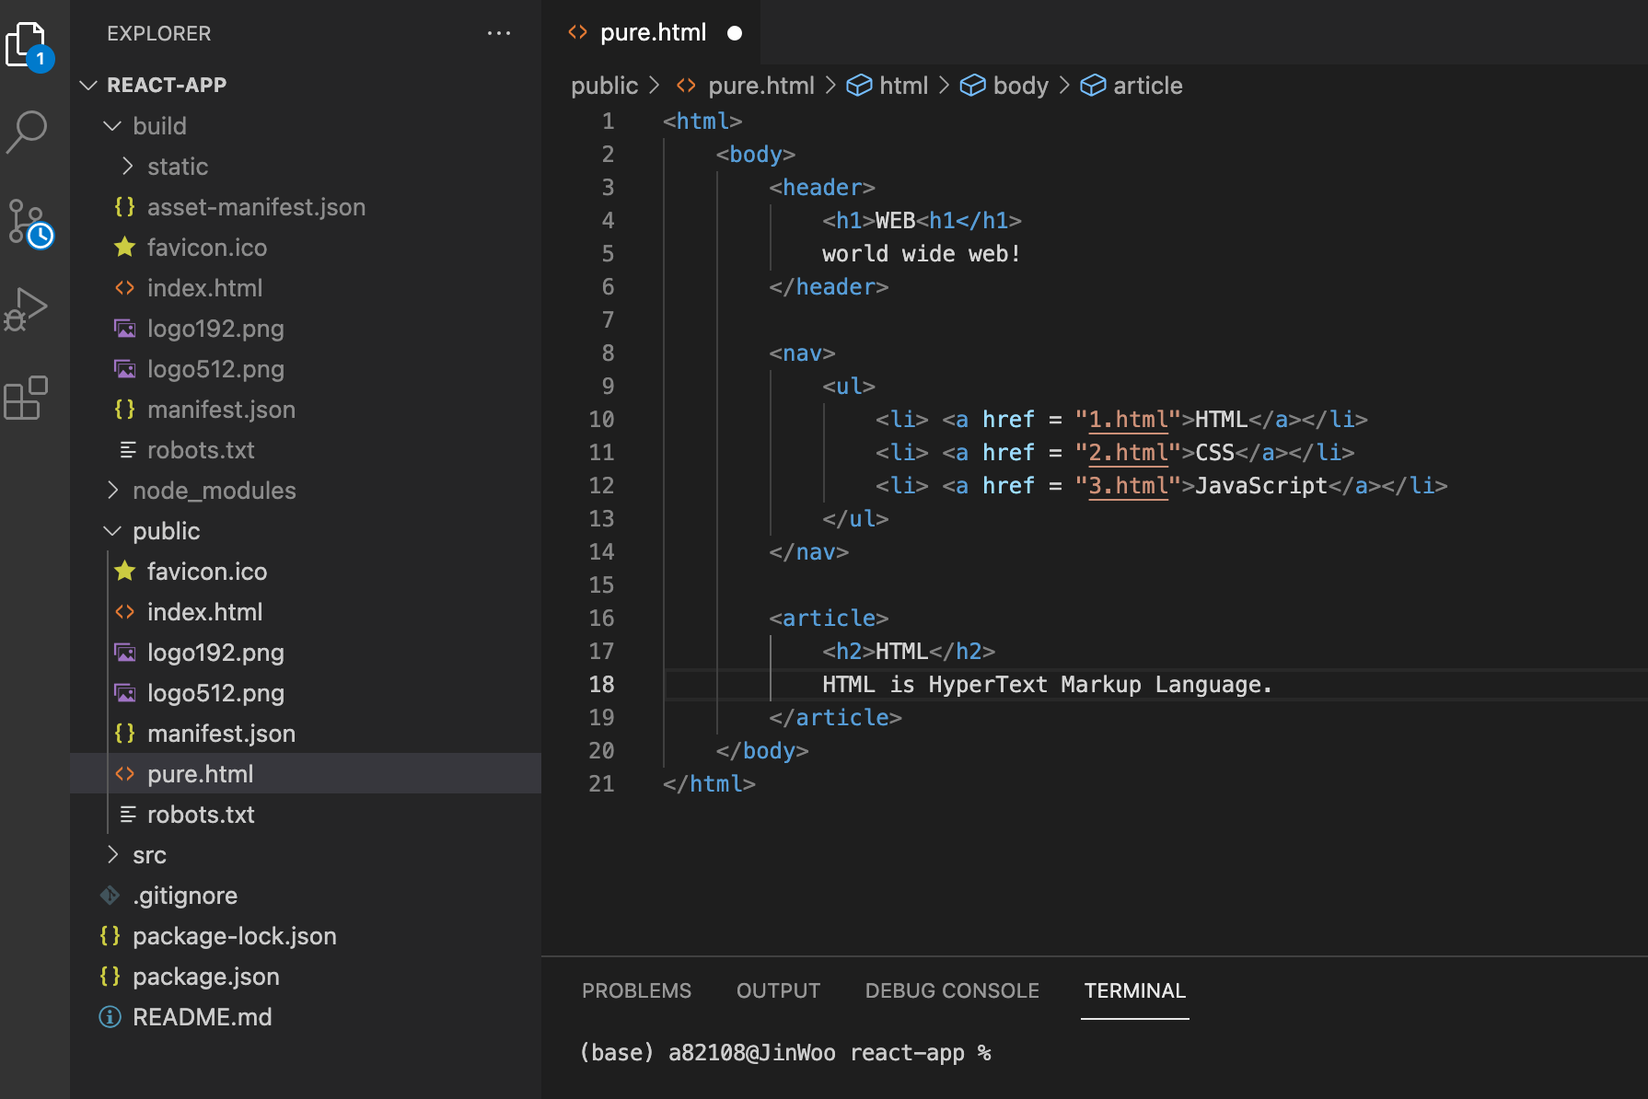Select the Source Control icon with badge

28,224
